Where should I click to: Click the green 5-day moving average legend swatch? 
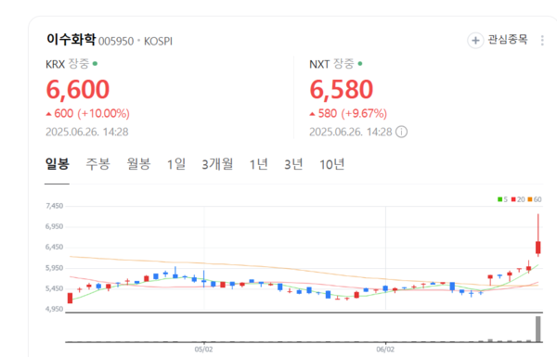499,199
